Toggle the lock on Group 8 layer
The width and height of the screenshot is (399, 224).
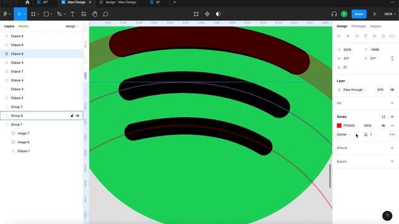pos(72,116)
